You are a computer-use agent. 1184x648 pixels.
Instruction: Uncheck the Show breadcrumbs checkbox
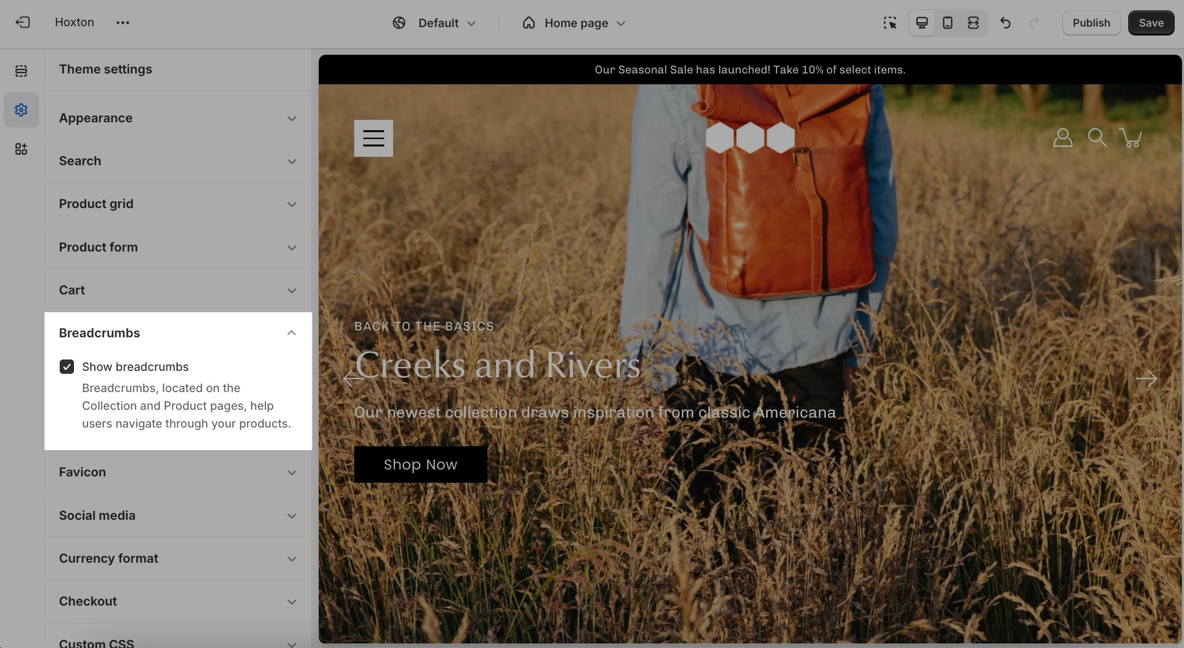[67, 366]
